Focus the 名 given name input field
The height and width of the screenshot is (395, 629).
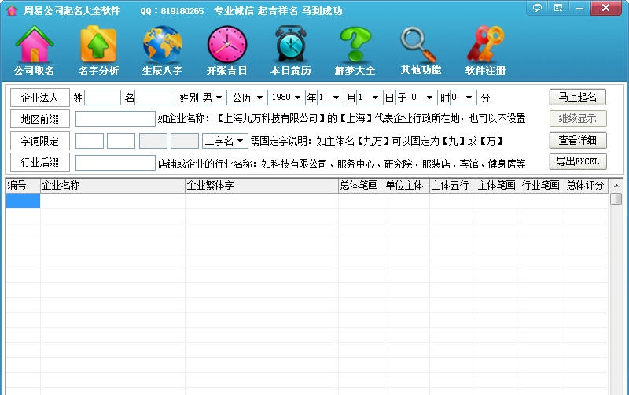coord(155,98)
